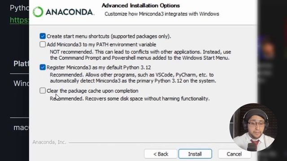Click the green Anaconda ring logo
This screenshot has height=161, width=287.
38,12
